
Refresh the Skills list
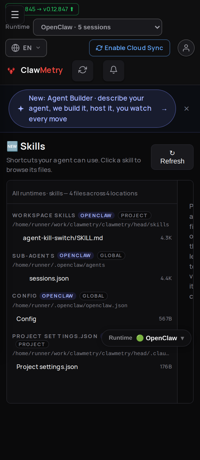(x=172, y=157)
